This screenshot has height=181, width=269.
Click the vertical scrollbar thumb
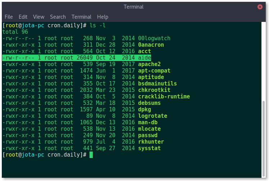tap(264, 139)
